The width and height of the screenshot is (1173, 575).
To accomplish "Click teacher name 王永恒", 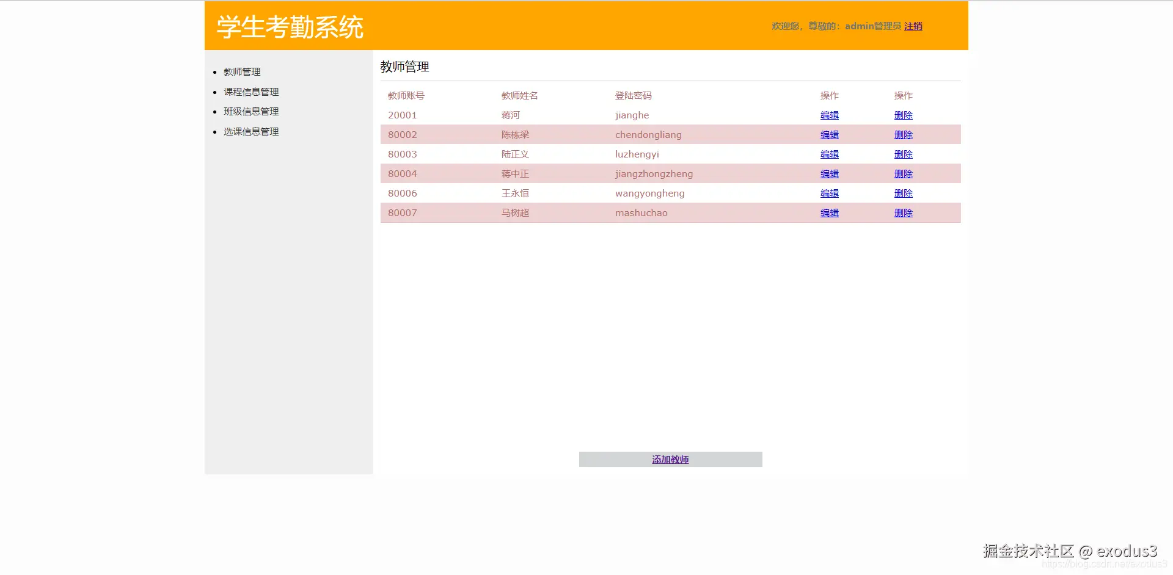I will [x=516, y=193].
